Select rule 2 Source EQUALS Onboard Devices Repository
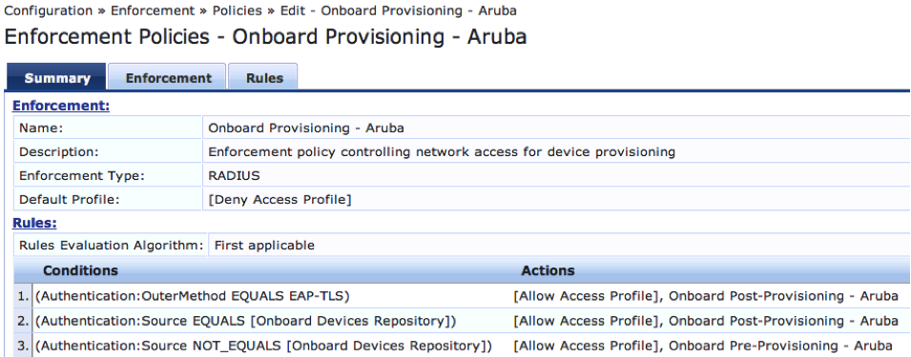Image resolution: width=911 pixels, height=357 pixels. pos(463,321)
